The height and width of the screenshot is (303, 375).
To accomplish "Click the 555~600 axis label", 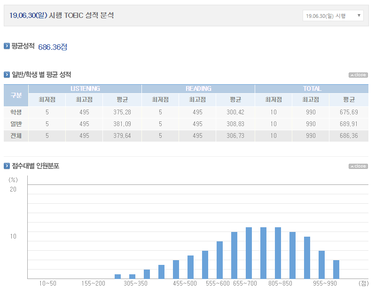I will 218,283.
